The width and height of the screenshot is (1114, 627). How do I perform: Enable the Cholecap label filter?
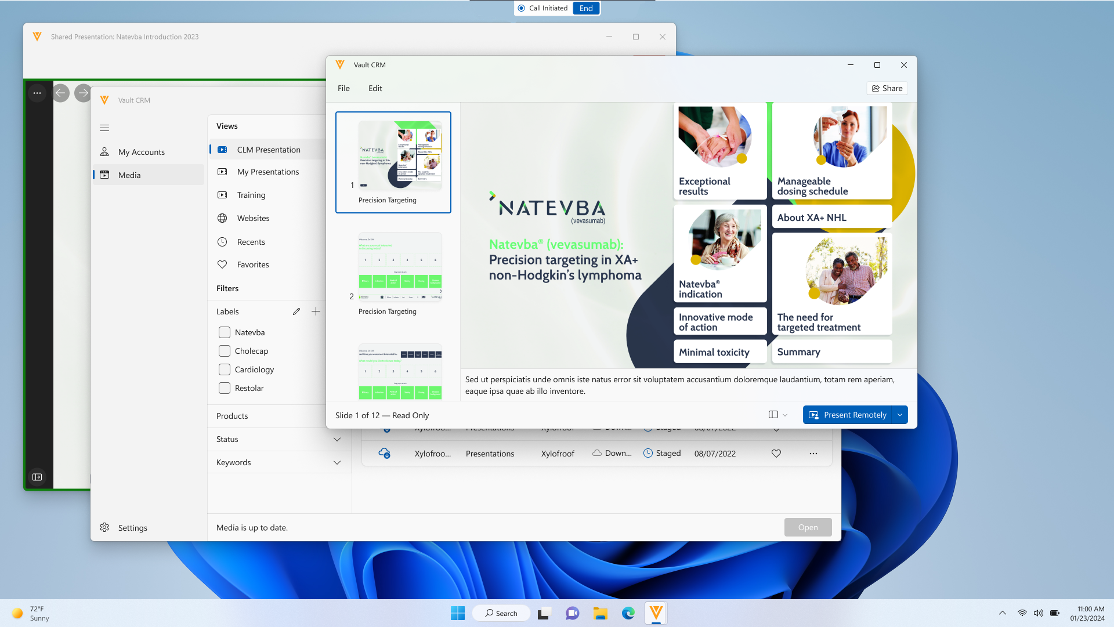225,351
